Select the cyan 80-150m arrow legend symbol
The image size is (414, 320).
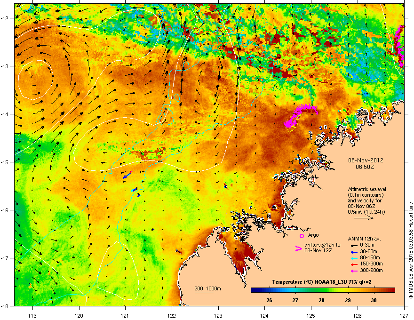tap(354, 258)
